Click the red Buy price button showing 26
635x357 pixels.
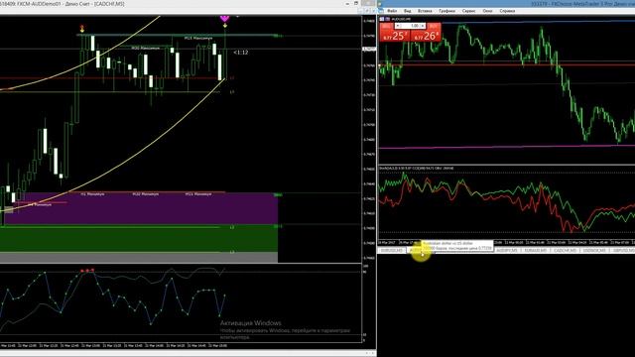point(426,36)
